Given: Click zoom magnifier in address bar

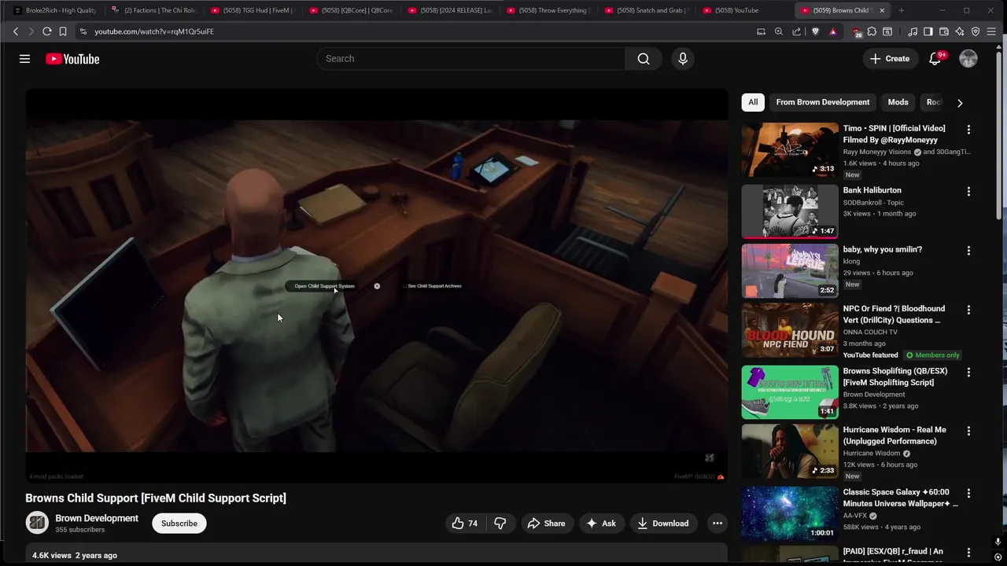Looking at the screenshot, I should (x=779, y=31).
